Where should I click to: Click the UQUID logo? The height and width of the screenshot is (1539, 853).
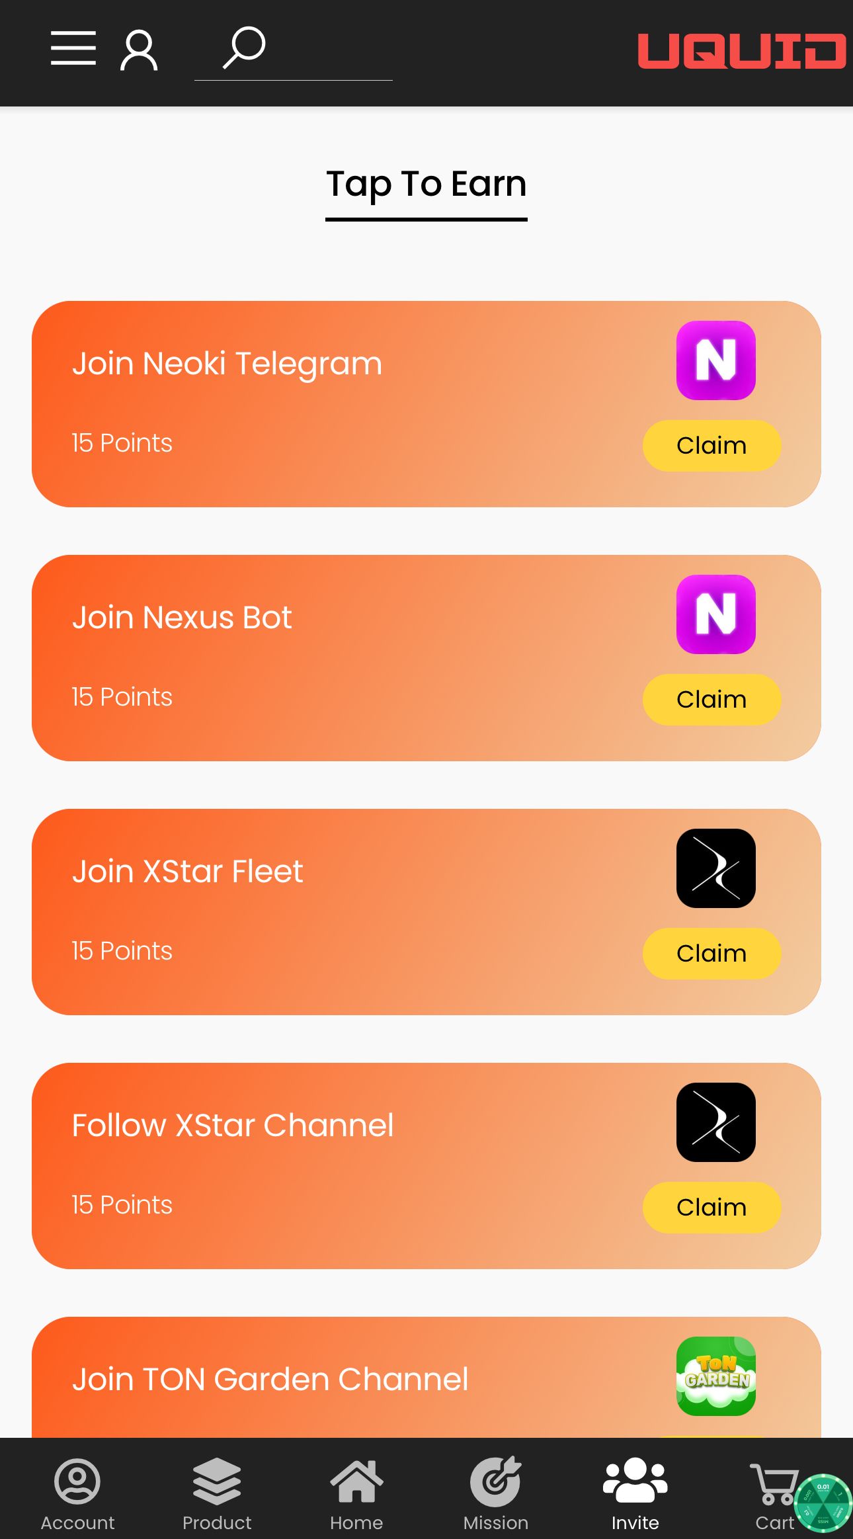point(741,51)
